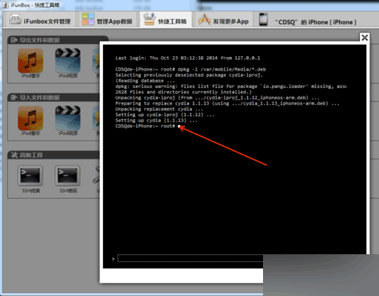This screenshot has width=379, height=296.
Task: Click the iFunBox title bar app icon
Action: coord(5,5)
